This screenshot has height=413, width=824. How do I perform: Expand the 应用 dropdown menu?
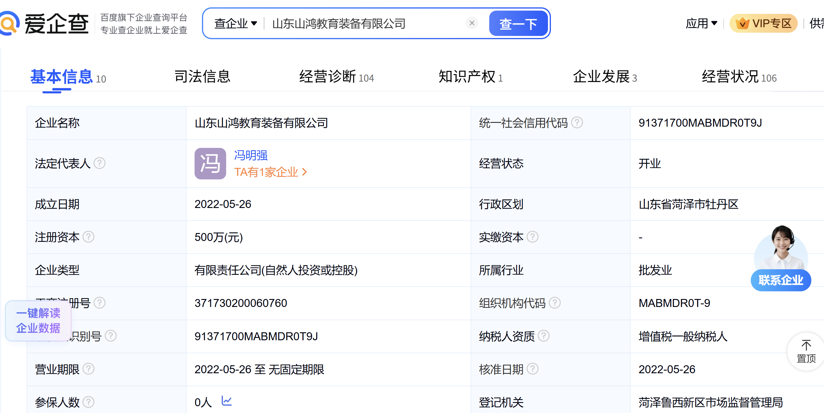click(x=701, y=23)
